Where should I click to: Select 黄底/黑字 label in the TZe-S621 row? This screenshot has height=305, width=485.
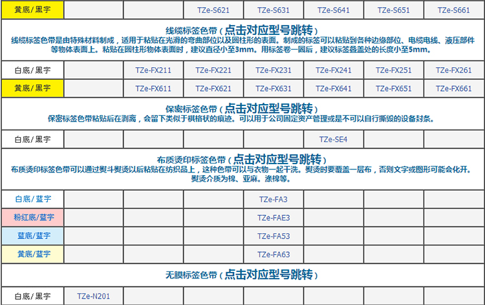[x=32, y=10]
